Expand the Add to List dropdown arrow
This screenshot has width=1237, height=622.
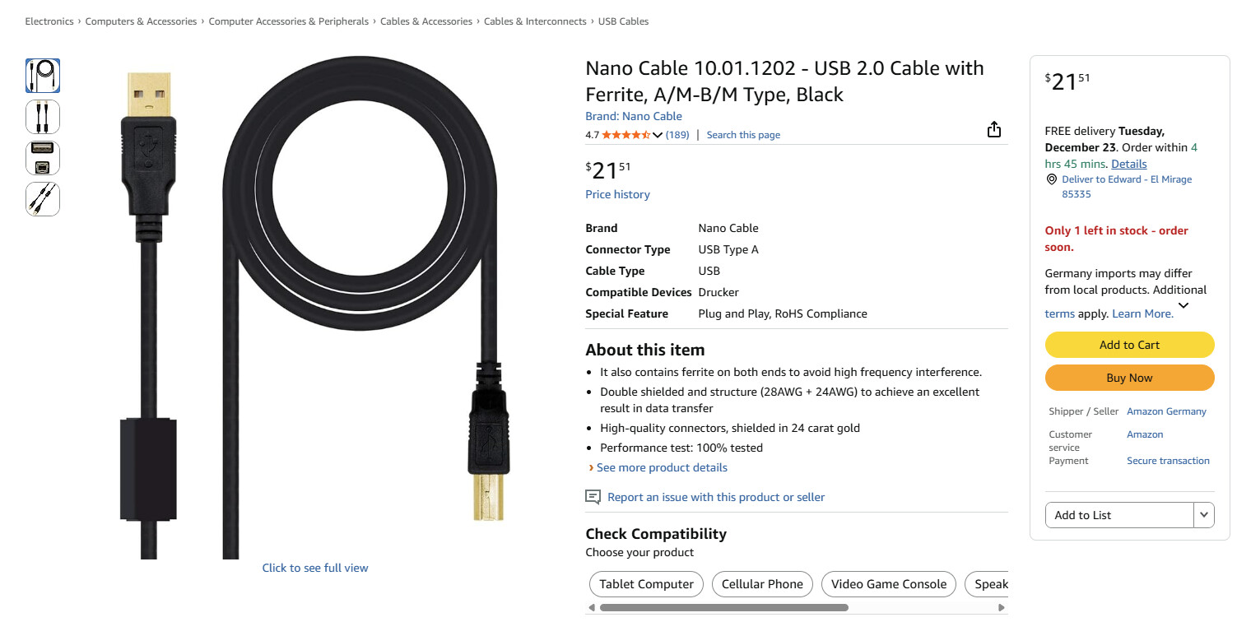pos(1204,515)
